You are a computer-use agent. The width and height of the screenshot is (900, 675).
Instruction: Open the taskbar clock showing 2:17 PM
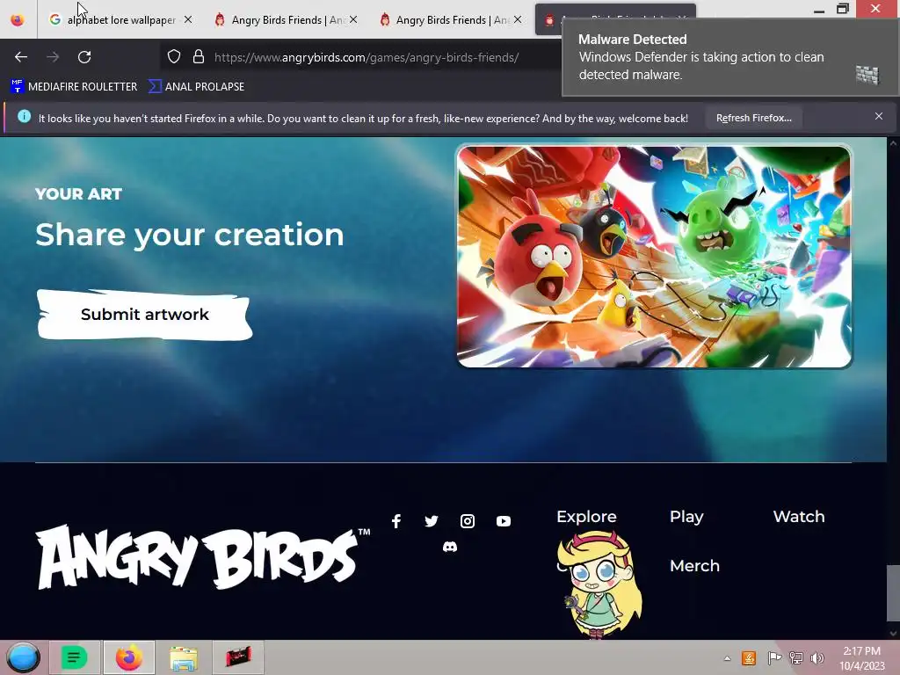(x=861, y=657)
